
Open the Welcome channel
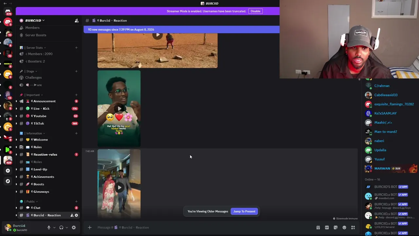point(48,140)
